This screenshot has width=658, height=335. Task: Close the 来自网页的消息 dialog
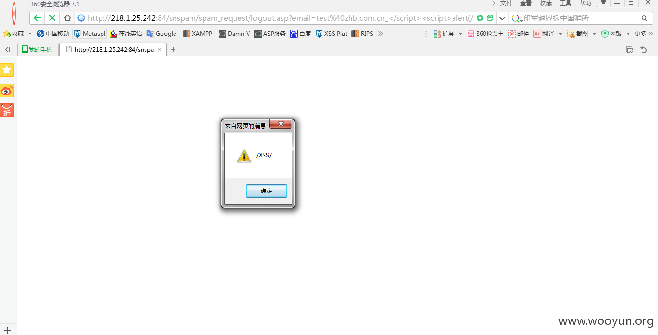(281, 124)
